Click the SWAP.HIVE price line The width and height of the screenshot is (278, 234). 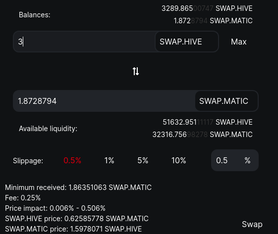(x=77, y=219)
